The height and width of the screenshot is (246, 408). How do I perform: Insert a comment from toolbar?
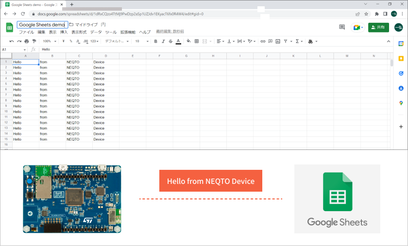[271, 41]
